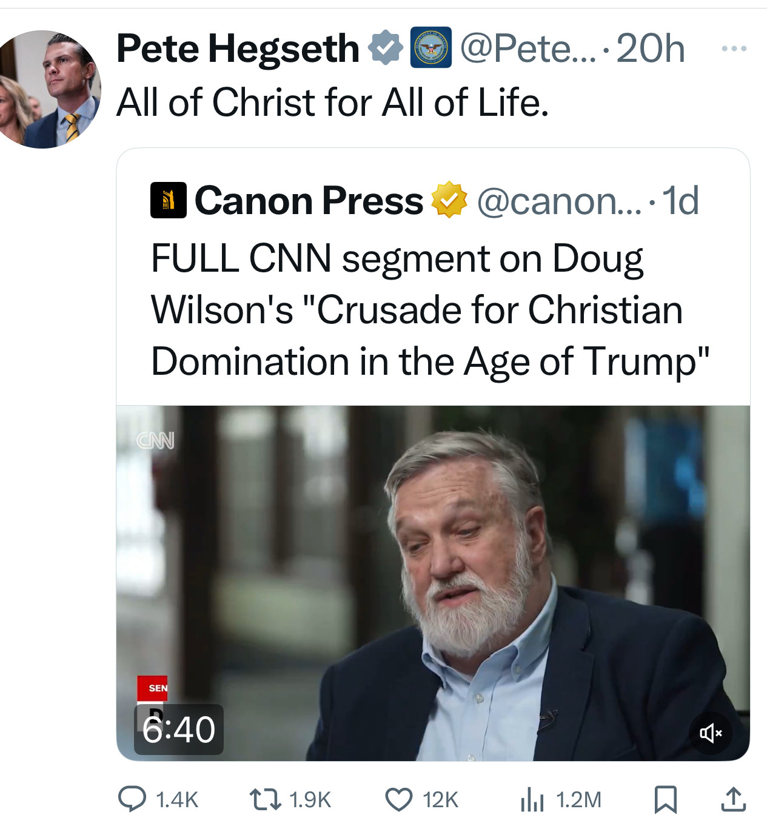Click the blue verified badge next to Pete Hegseth
The width and height of the screenshot is (767, 826).
point(386,48)
